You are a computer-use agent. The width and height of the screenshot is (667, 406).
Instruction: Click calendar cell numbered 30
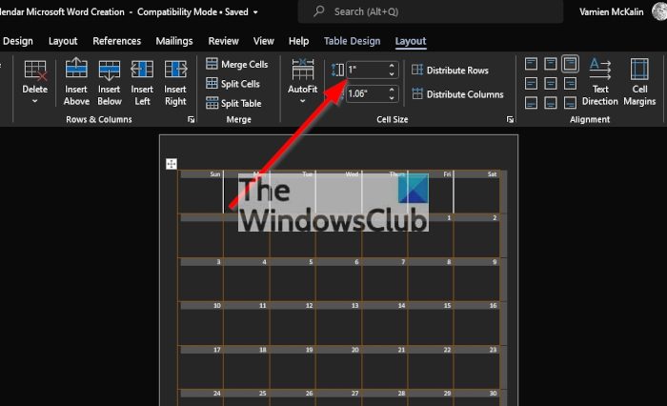pos(476,398)
